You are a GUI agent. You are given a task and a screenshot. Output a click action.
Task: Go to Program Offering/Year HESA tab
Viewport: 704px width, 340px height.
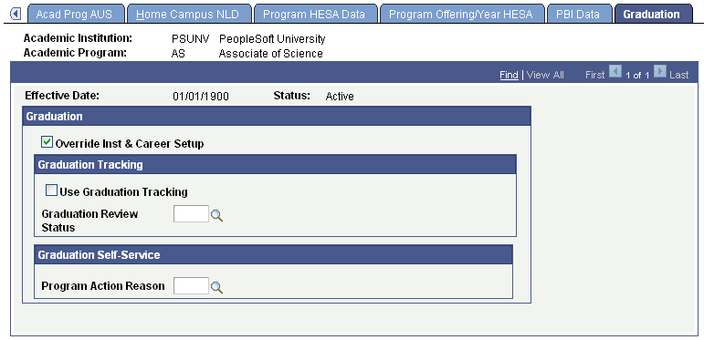(x=460, y=14)
